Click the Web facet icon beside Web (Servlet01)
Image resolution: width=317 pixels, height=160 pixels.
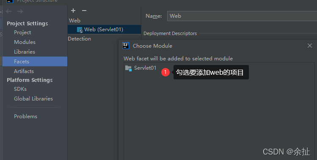click(x=80, y=30)
